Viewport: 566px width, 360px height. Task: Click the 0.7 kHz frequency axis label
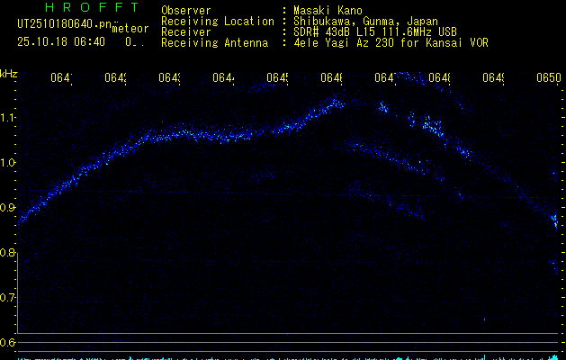(x=6, y=298)
